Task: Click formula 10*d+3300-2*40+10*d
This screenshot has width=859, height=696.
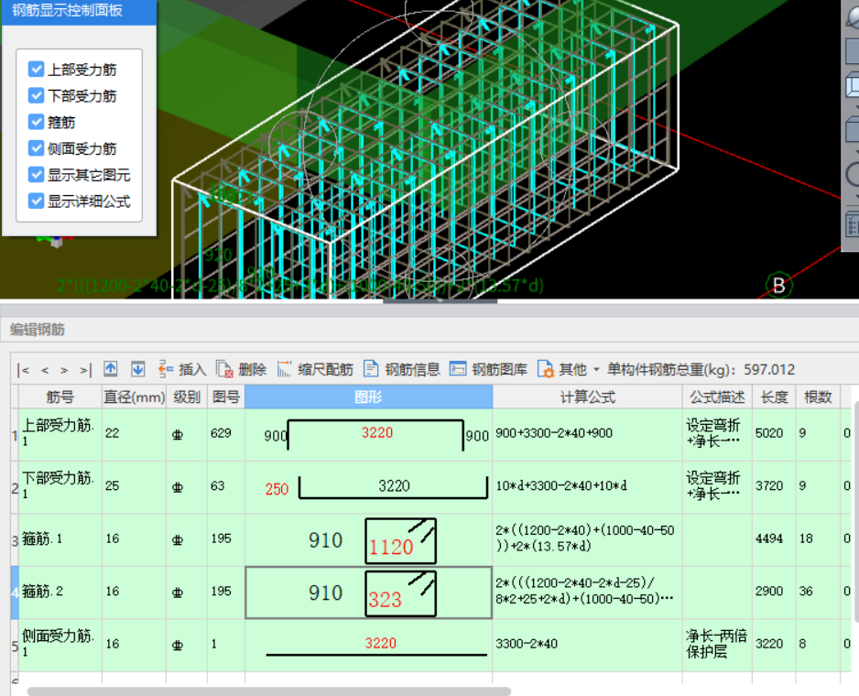Action: coord(561,485)
